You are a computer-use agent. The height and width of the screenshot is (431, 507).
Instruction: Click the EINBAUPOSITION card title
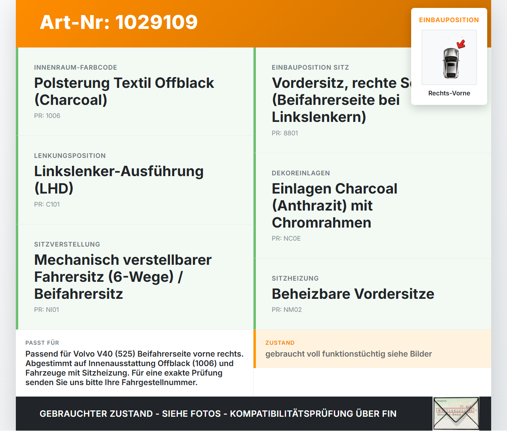click(x=449, y=20)
